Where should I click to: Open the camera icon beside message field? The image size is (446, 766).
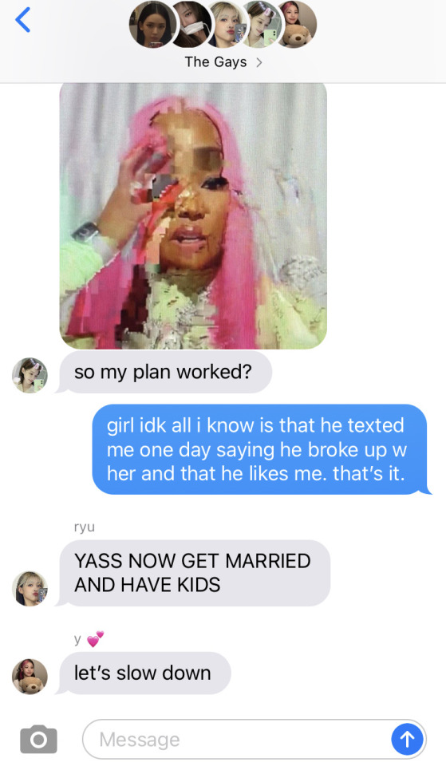(38, 739)
